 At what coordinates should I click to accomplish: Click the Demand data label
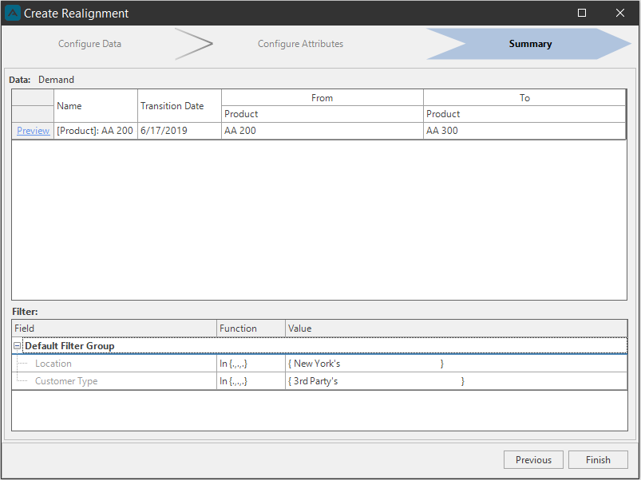click(56, 80)
